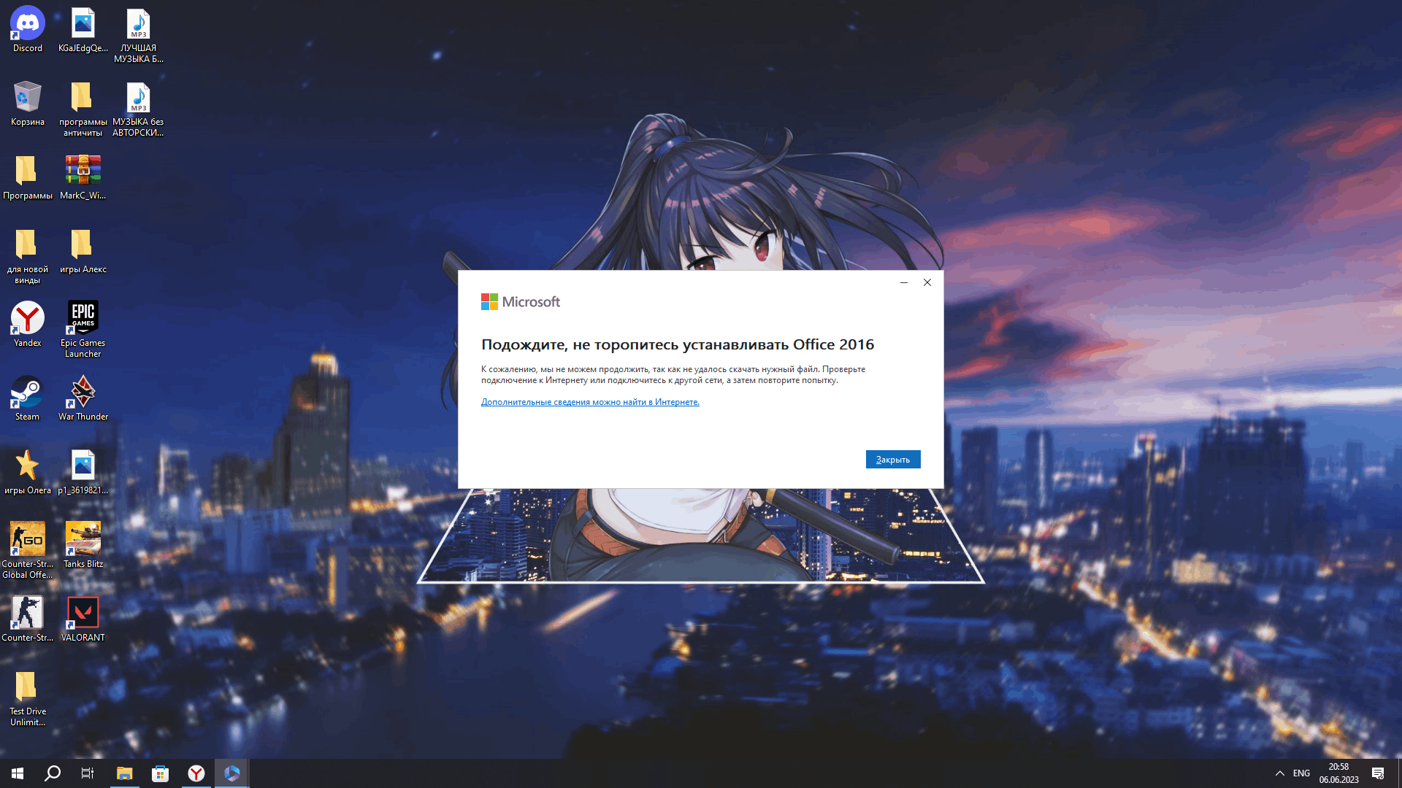Click the Закрыть button
Viewport: 1402px width, 788px height.
tap(892, 459)
